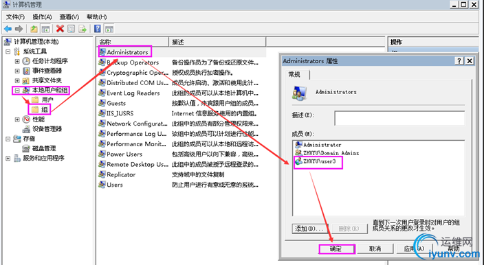Select the Network Configuration Operators row
Viewport: 484px width, 265px height.
181,124
